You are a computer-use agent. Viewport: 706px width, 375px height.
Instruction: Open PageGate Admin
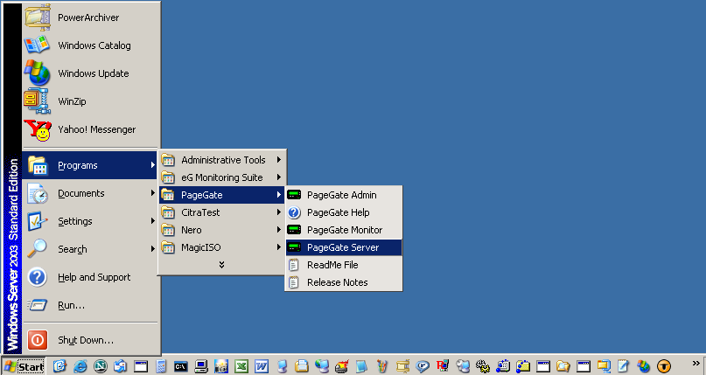point(344,195)
